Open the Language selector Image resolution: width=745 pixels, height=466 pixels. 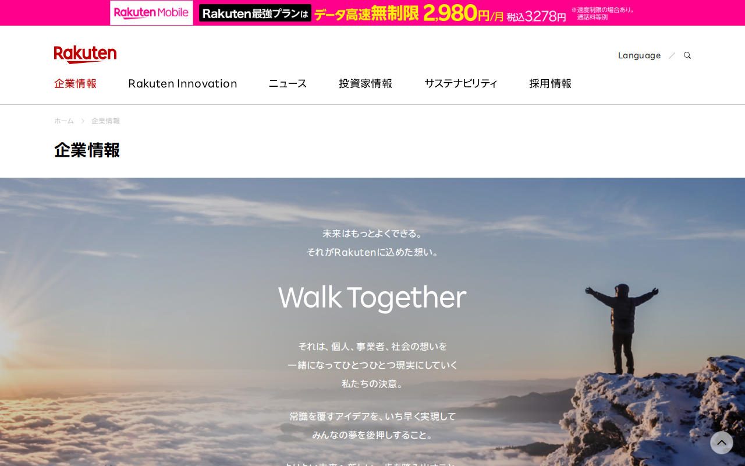(x=639, y=55)
